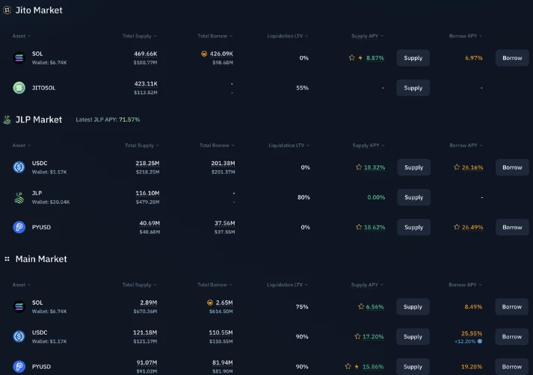
Task: Sort Main Market by Borrow APY column
Action: pyautogui.click(x=465, y=285)
